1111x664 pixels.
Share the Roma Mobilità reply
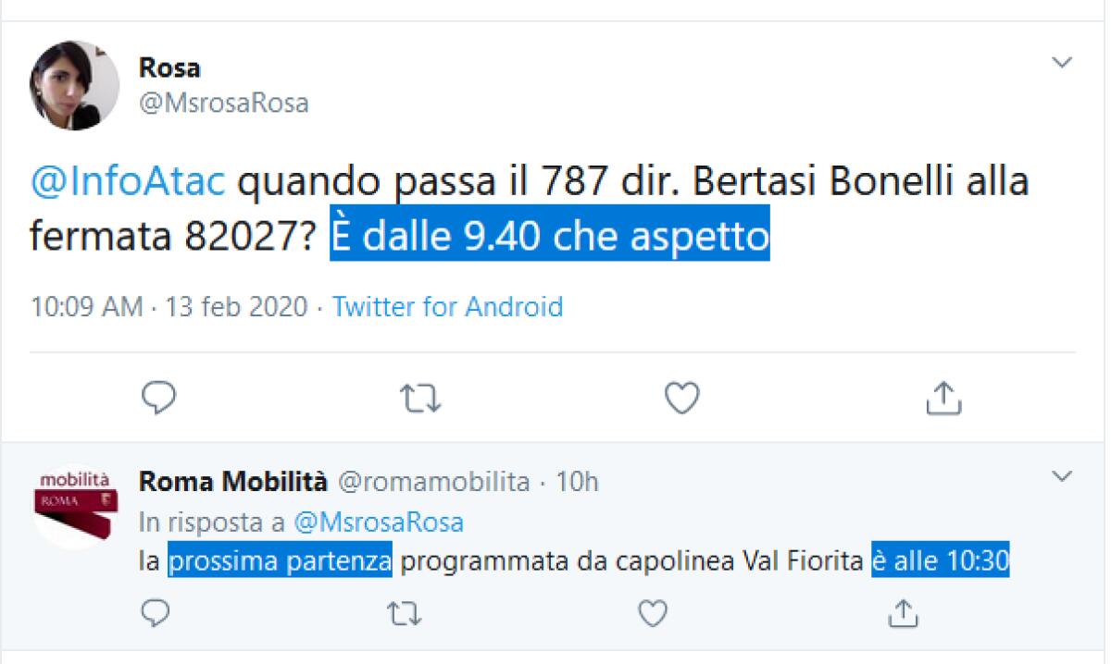[903, 612]
